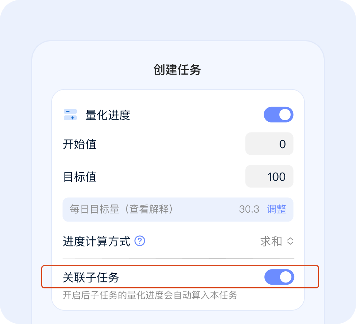The image size is (356, 324).
Task: Click the 30.3 daily target value
Action: point(249,209)
